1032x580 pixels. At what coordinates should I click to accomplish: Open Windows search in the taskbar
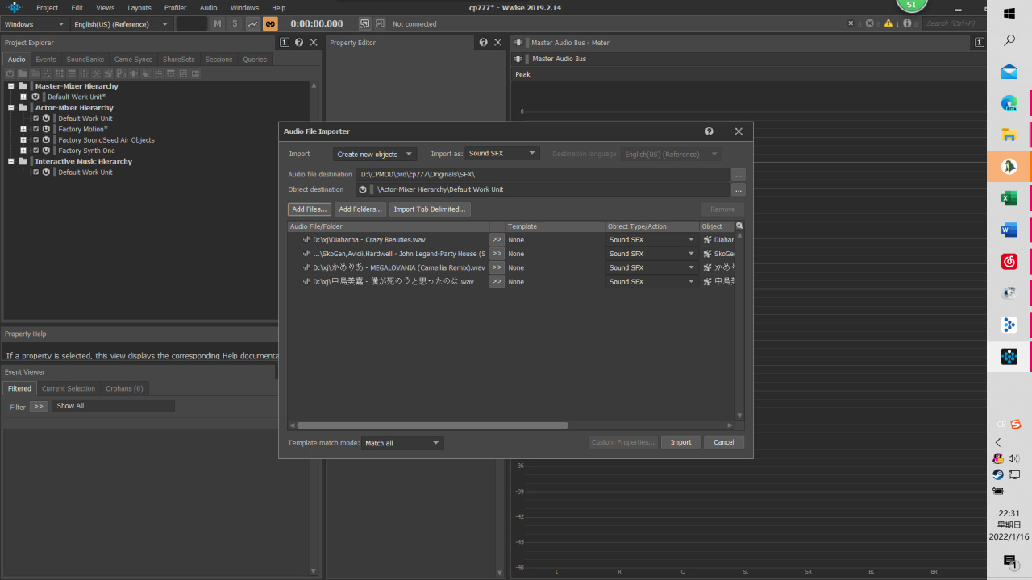(x=1009, y=40)
